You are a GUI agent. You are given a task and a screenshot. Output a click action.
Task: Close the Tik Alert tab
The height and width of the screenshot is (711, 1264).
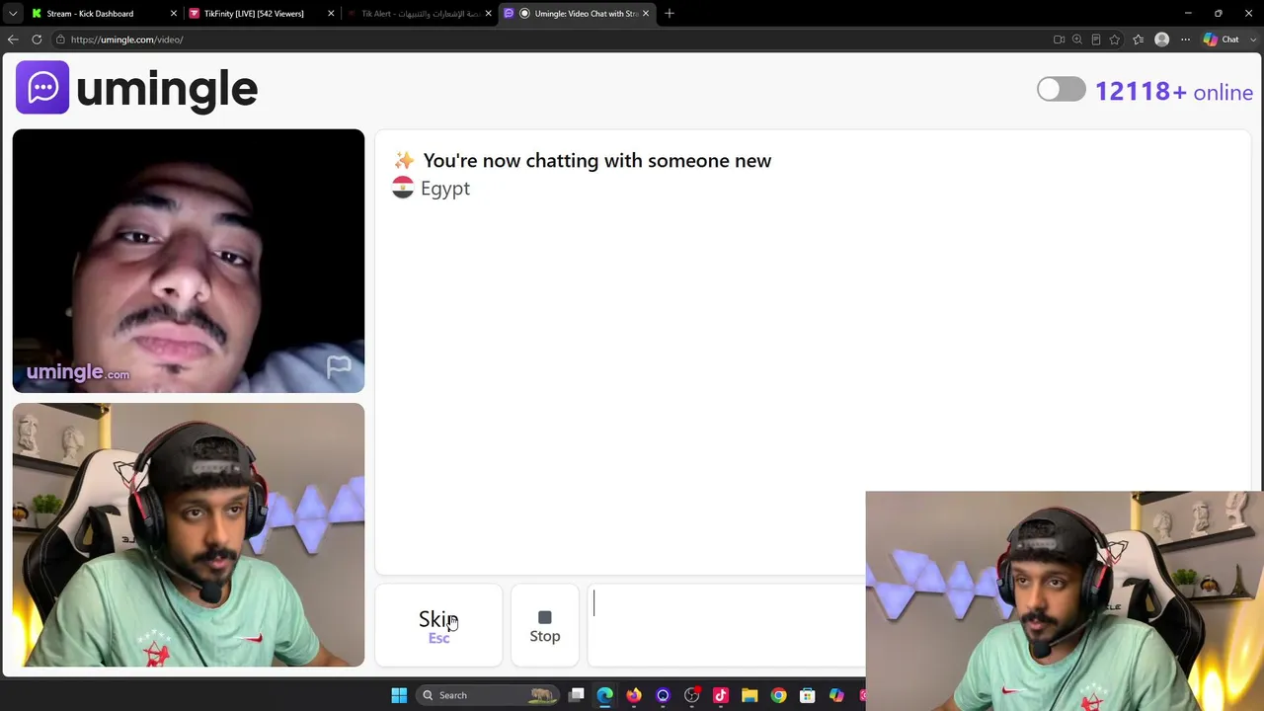(x=488, y=14)
